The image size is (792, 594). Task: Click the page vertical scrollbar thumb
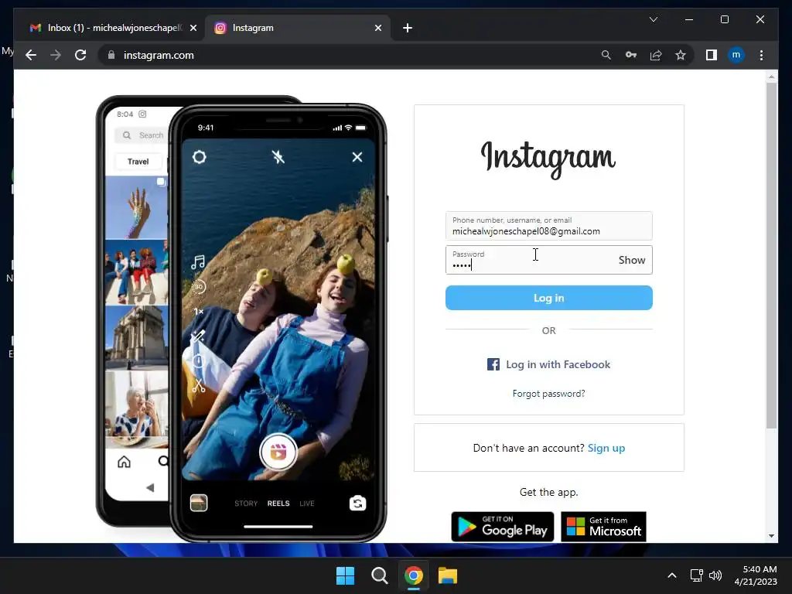click(x=771, y=255)
